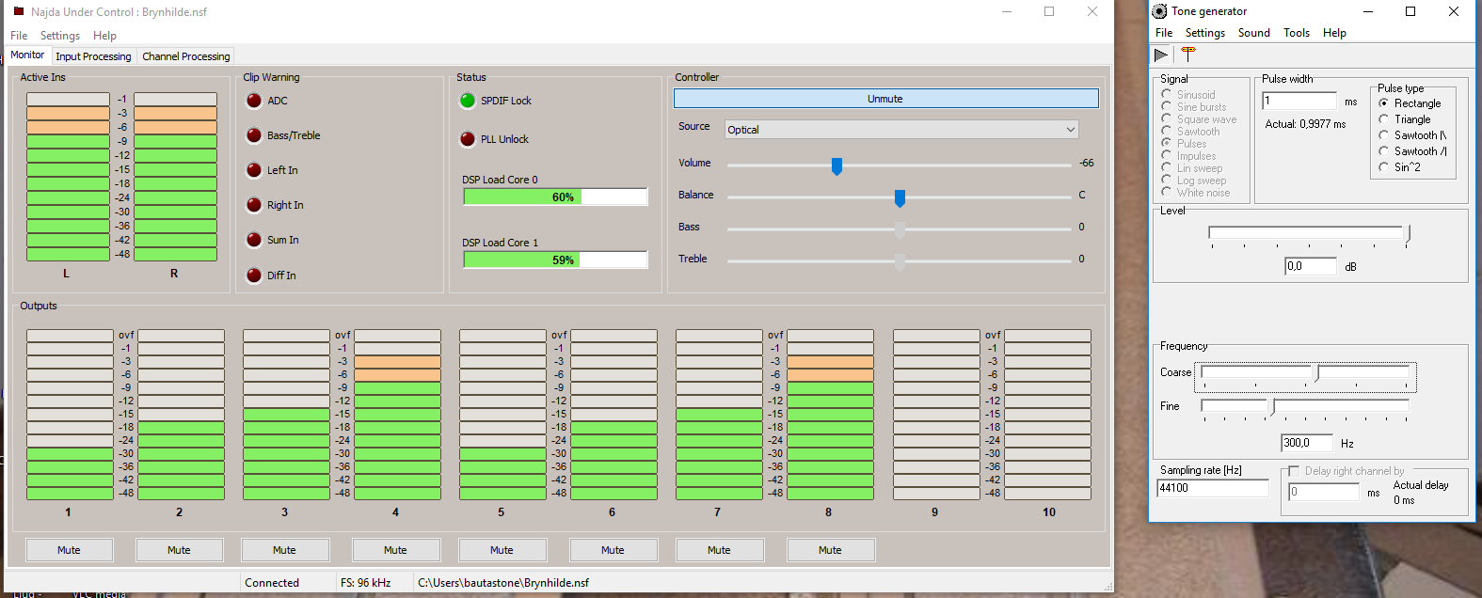Click the PLL Unlock status LED
This screenshot has height=598, width=1482.
tap(468, 139)
